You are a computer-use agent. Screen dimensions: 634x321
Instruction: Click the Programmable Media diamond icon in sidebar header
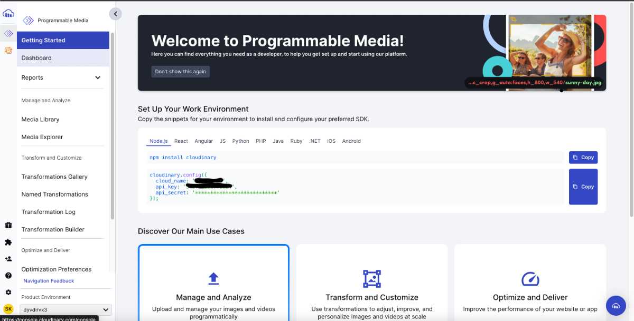(28, 21)
